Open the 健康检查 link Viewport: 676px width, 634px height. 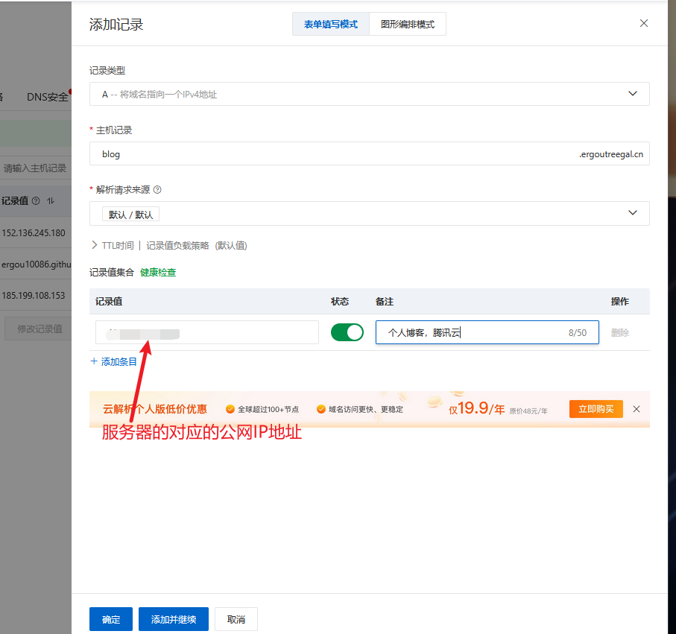pos(158,273)
